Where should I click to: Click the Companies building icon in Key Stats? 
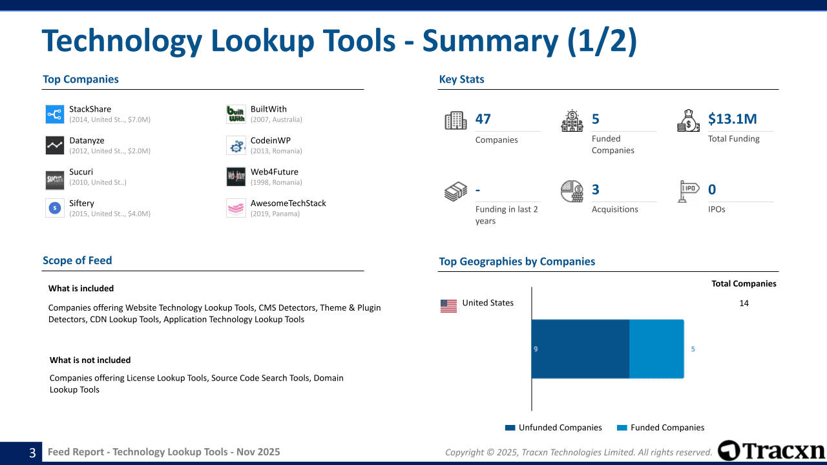pos(455,121)
